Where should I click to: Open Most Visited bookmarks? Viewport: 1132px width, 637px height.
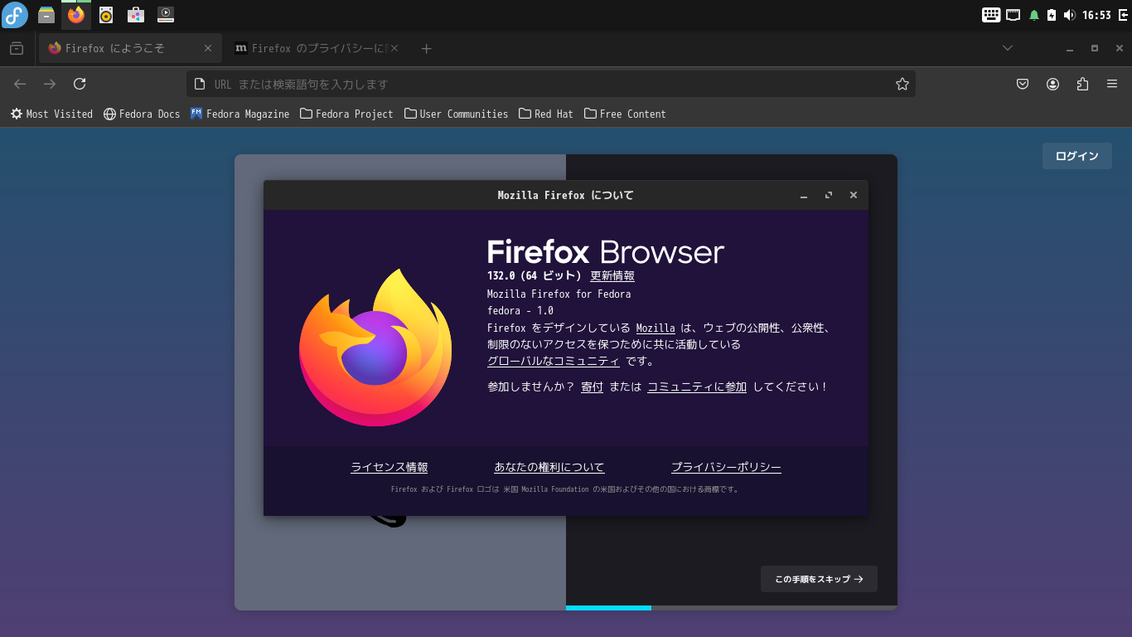pos(51,114)
